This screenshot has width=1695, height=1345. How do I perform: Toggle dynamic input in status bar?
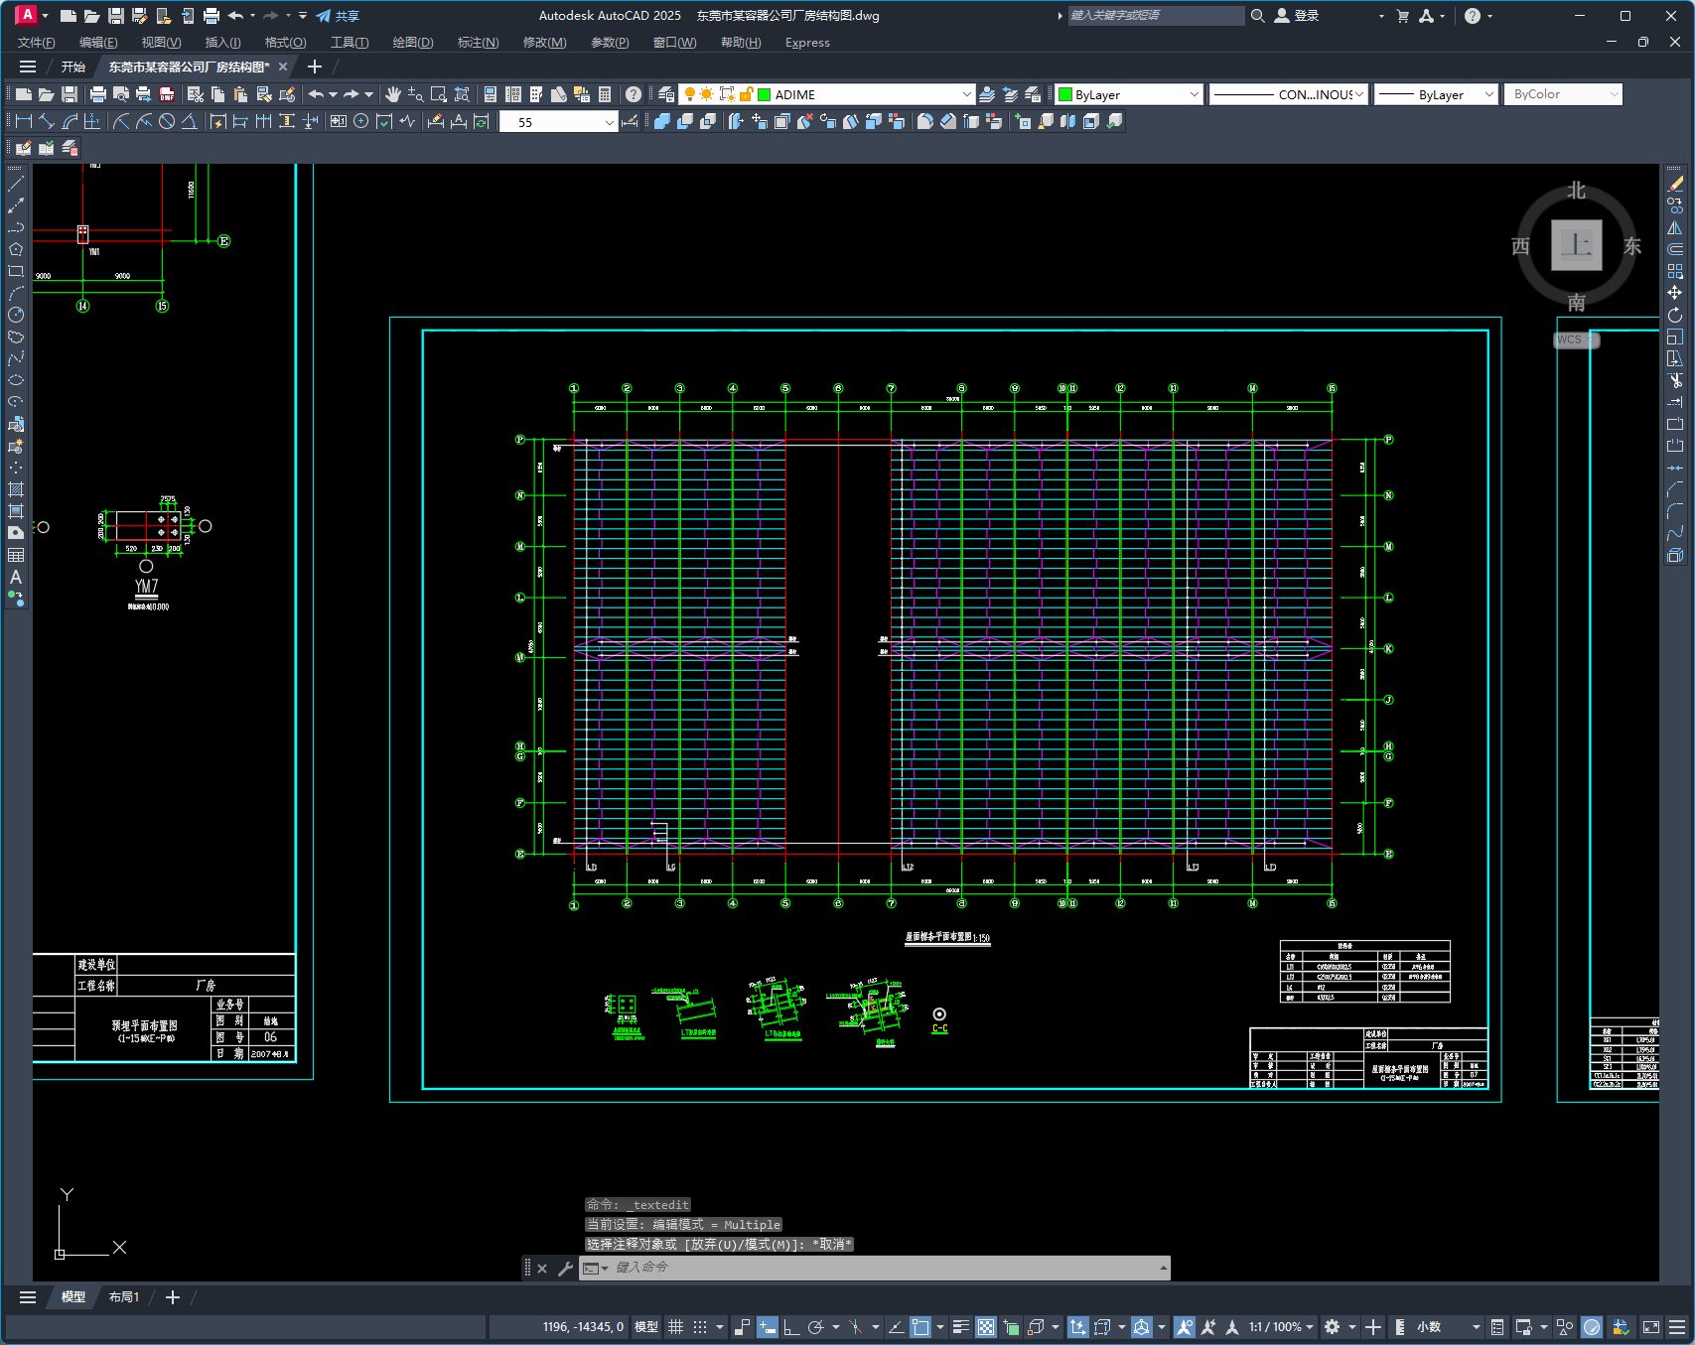(768, 1327)
